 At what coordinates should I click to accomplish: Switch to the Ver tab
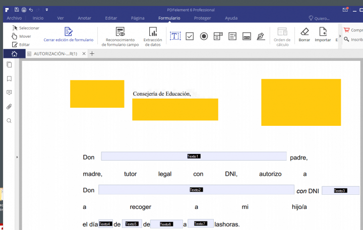[60, 18]
